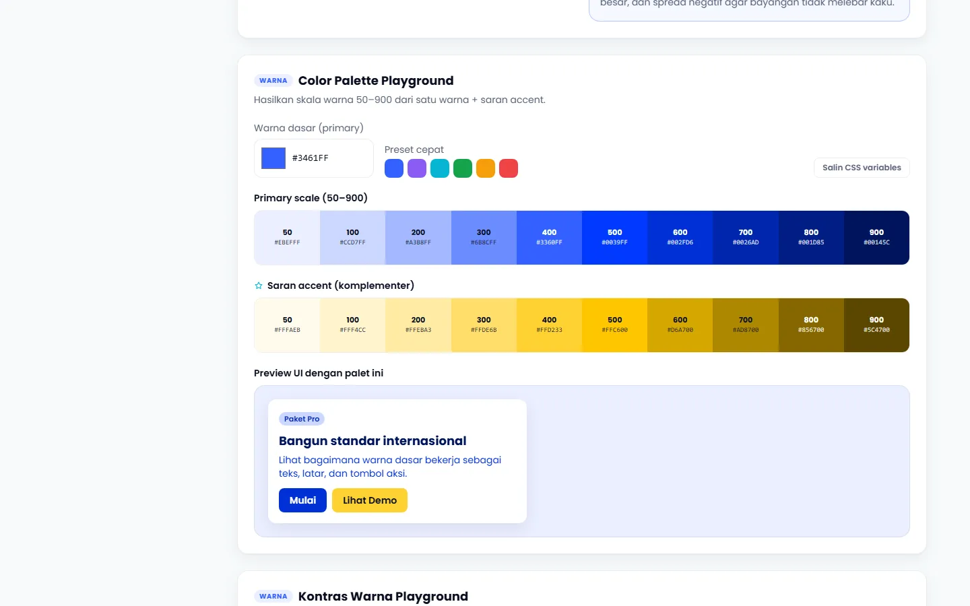Click the Primary scale (50–900) label
The image size is (970, 606).
tap(311, 198)
